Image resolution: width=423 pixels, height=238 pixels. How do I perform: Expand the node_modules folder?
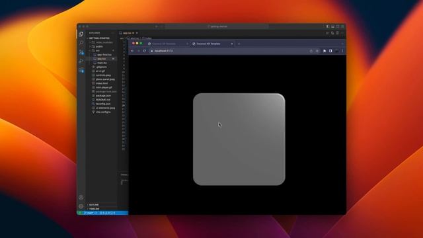pos(102,42)
